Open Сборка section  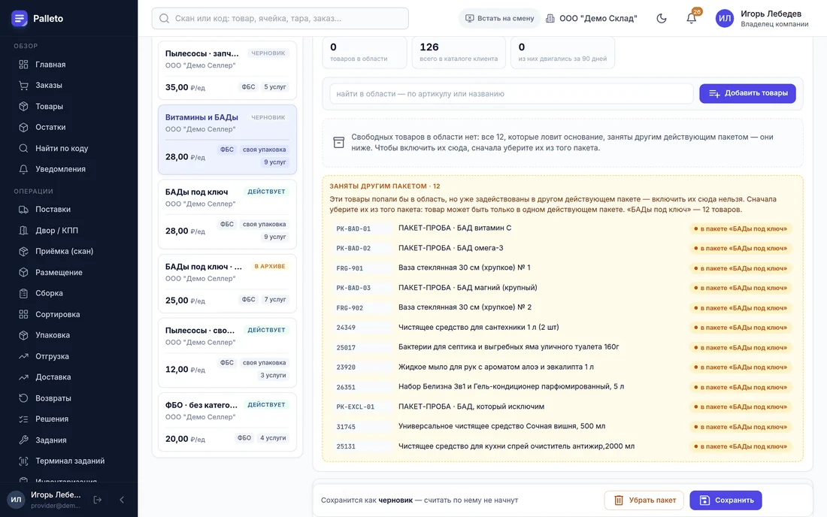49,293
